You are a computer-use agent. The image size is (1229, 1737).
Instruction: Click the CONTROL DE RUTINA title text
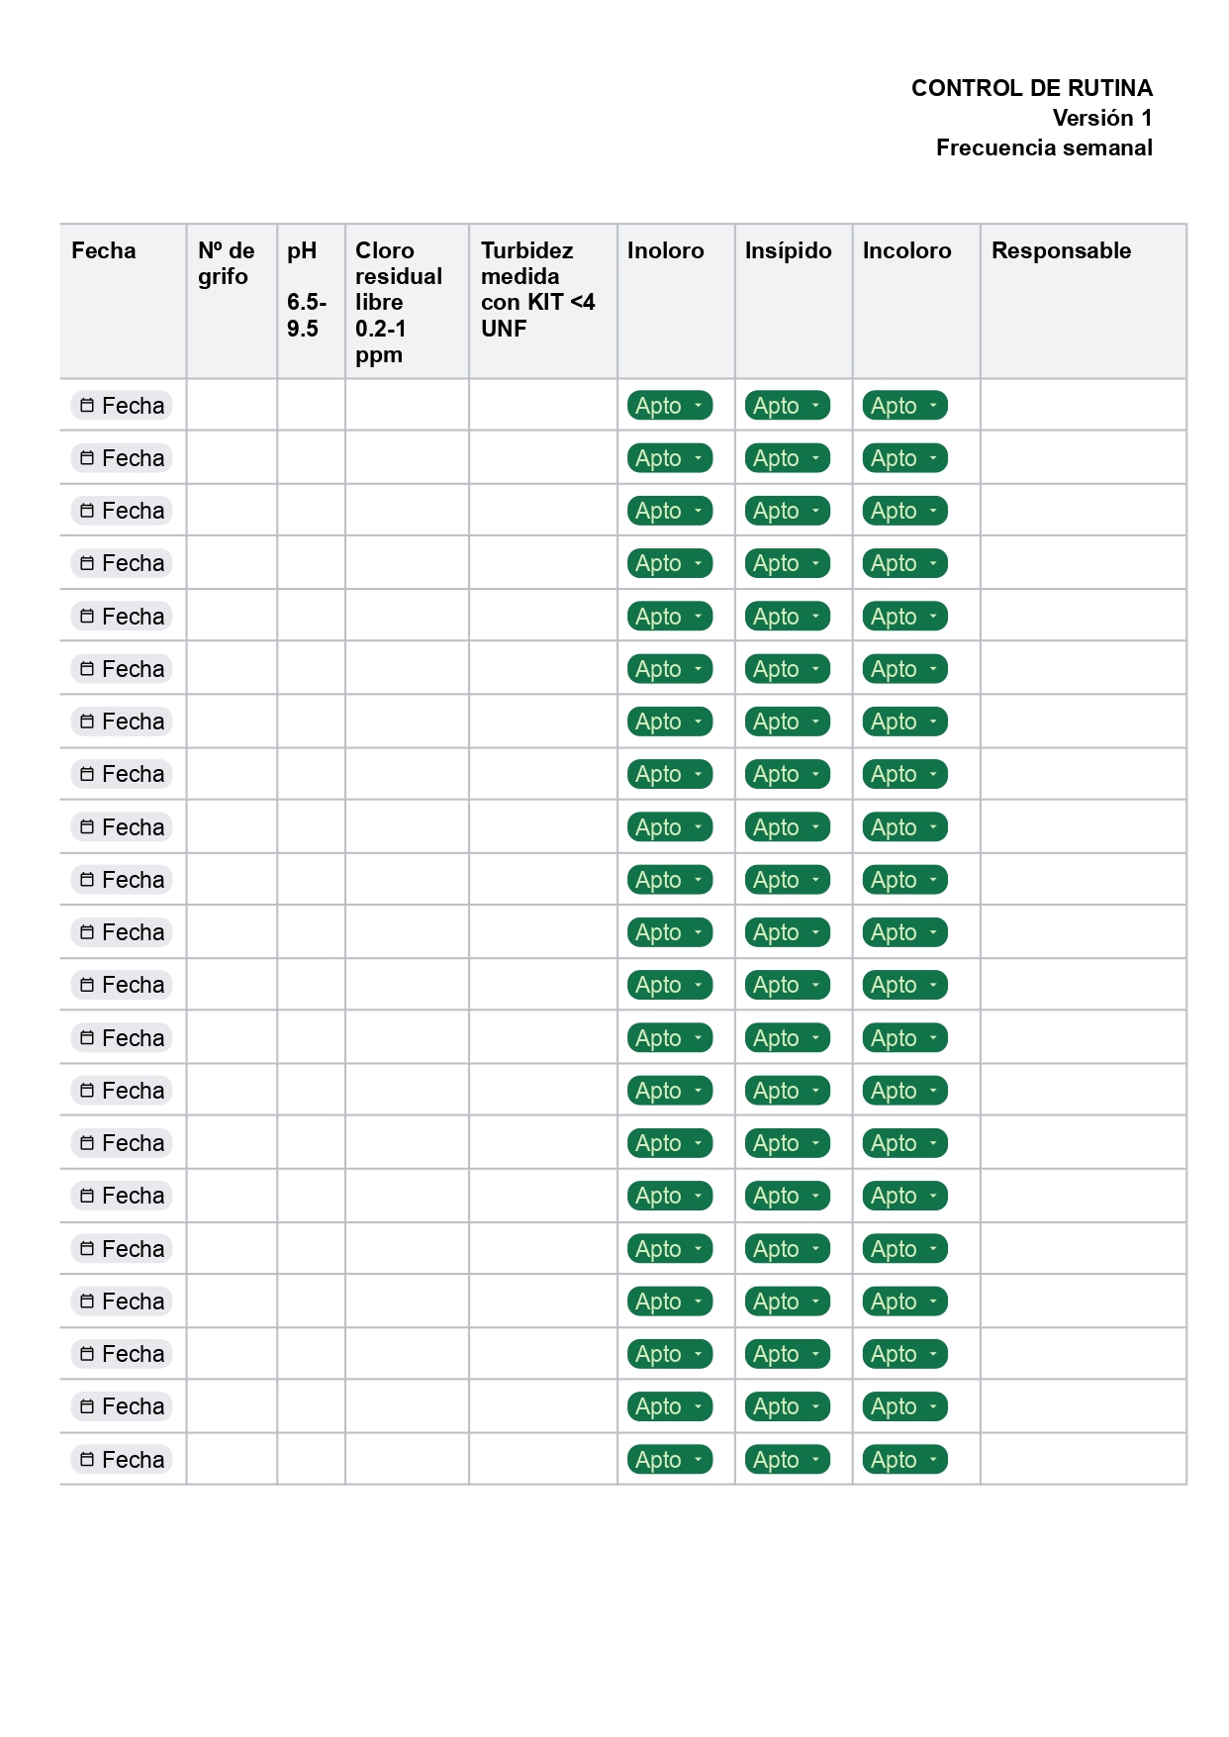(1031, 88)
